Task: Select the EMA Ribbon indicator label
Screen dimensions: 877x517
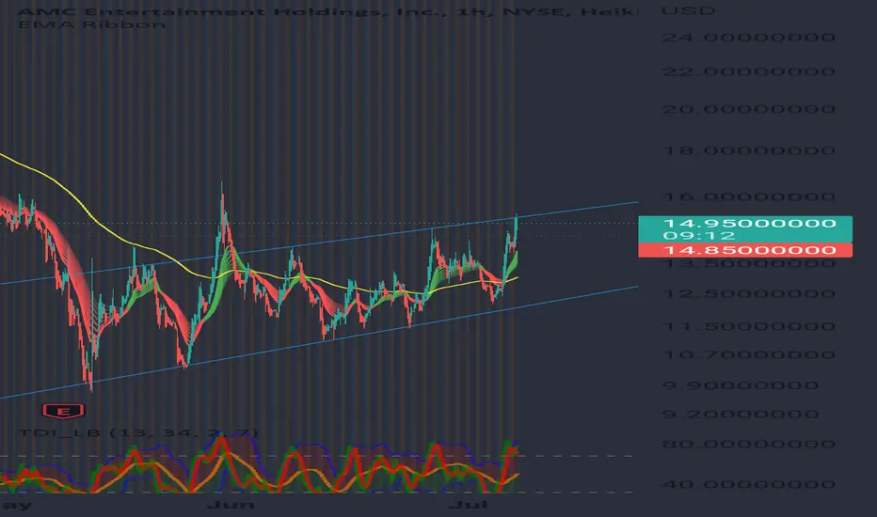Action: click(91, 24)
